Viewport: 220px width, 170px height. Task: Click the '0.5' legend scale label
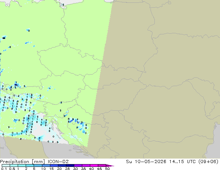pos(12,169)
